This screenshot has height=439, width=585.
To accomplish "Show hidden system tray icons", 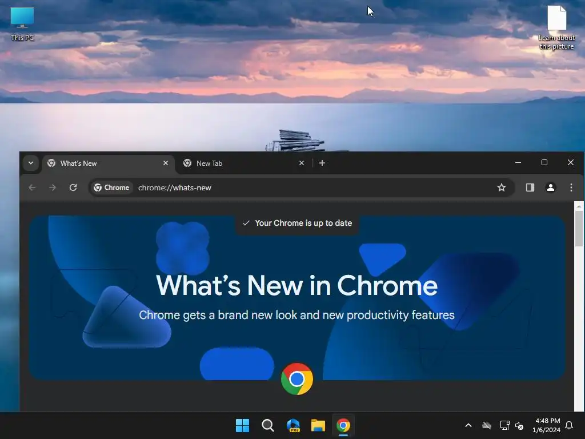I will coord(468,425).
